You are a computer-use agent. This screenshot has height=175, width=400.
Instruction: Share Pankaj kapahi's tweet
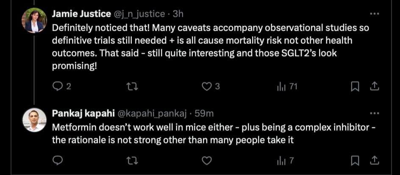click(374, 161)
